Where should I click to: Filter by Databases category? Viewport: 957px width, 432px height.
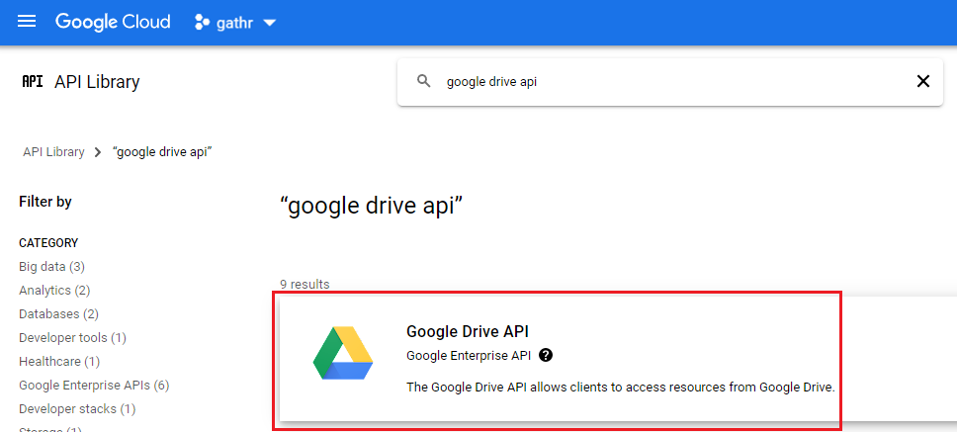pos(58,314)
